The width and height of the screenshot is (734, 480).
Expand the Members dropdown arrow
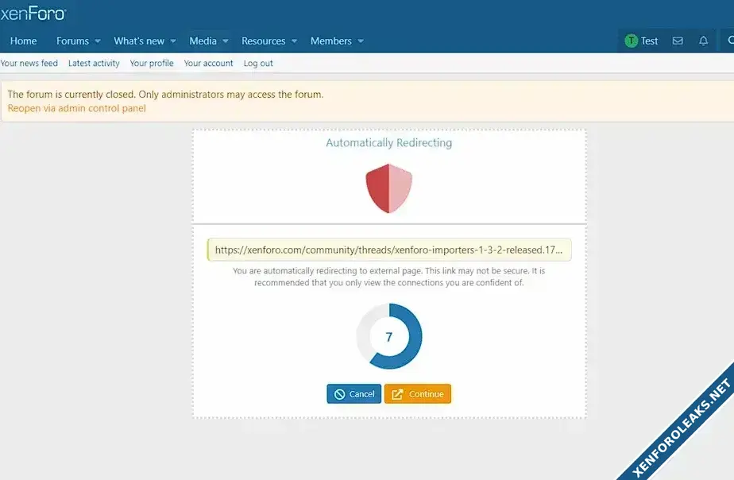[x=361, y=41]
